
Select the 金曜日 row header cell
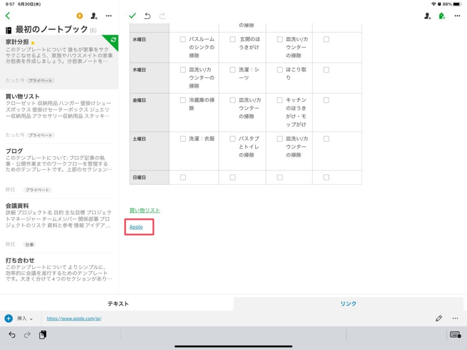149,112
